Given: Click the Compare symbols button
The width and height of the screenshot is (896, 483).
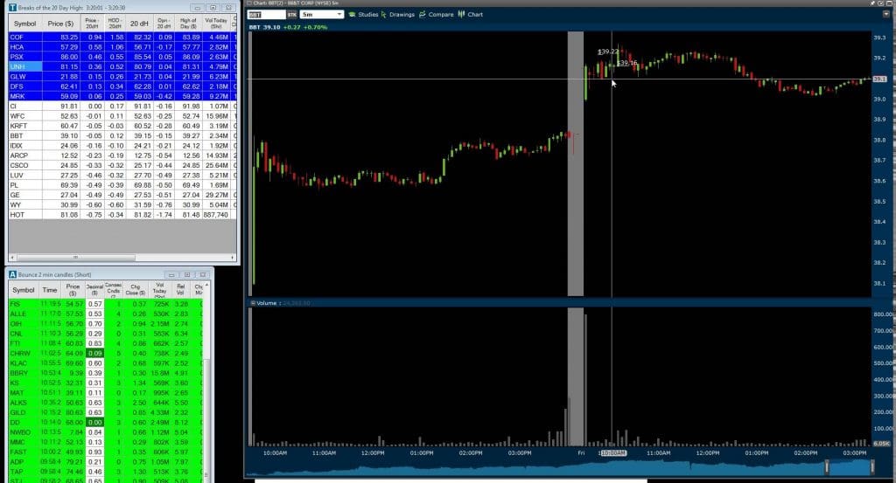Looking at the screenshot, I should pos(436,14).
